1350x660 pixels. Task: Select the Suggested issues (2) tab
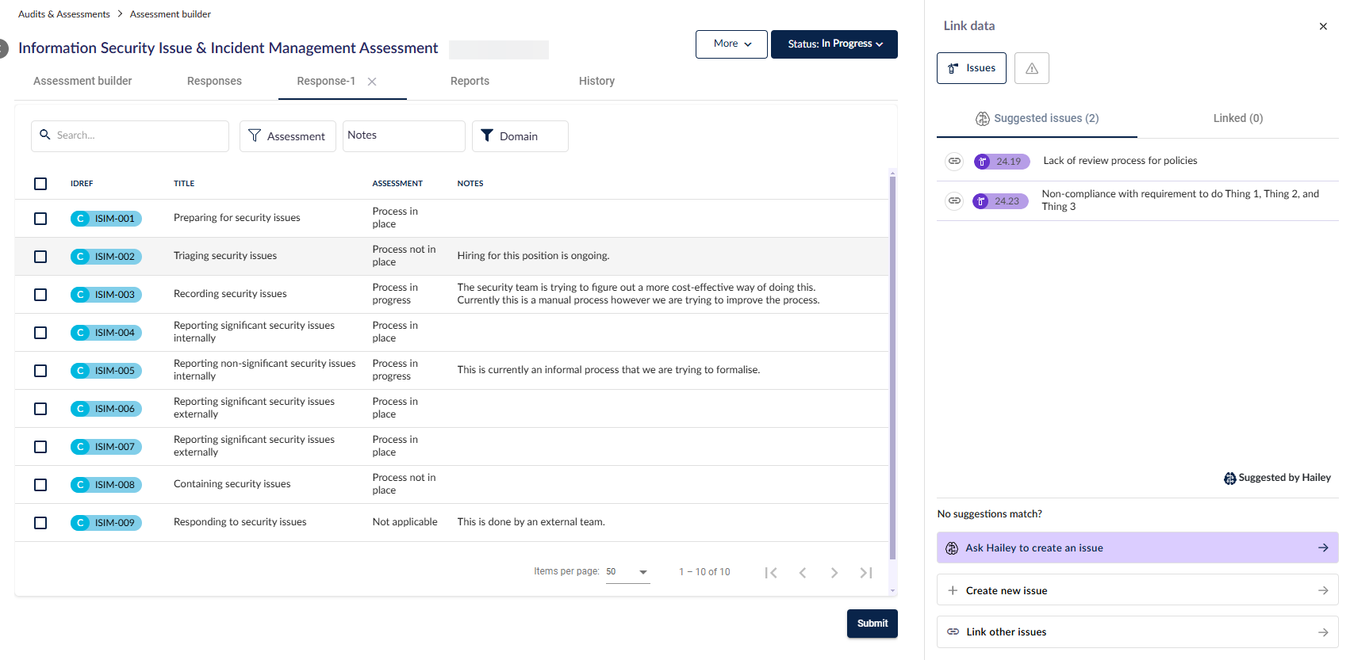(x=1037, y=119)
